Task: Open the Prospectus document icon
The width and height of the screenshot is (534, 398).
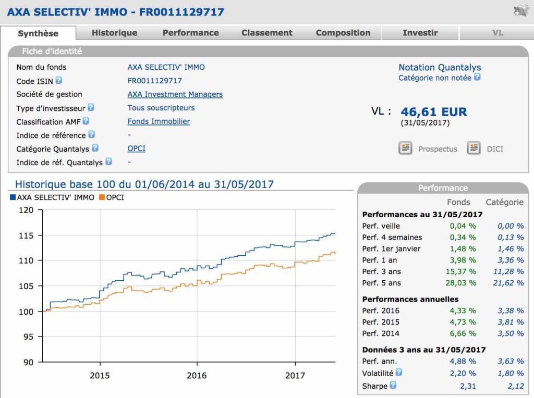Action: point(405,148)
